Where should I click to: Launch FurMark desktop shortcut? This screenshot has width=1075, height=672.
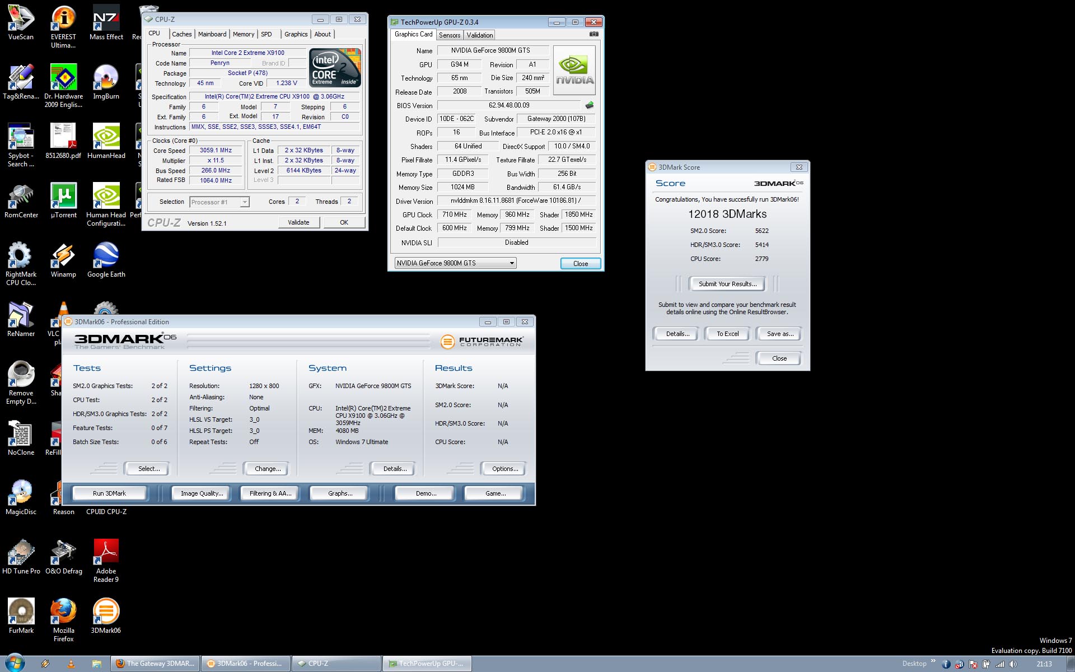[21, 616]
